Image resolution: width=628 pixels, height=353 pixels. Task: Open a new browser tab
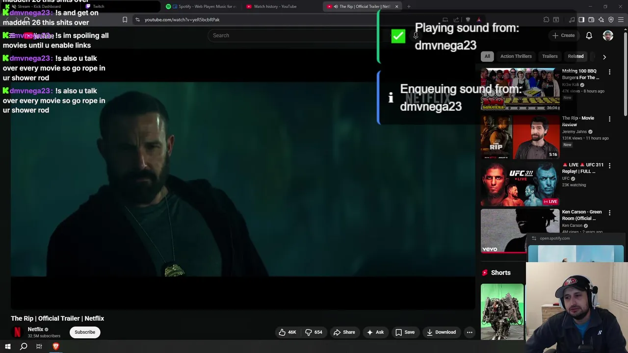(409, 6)
